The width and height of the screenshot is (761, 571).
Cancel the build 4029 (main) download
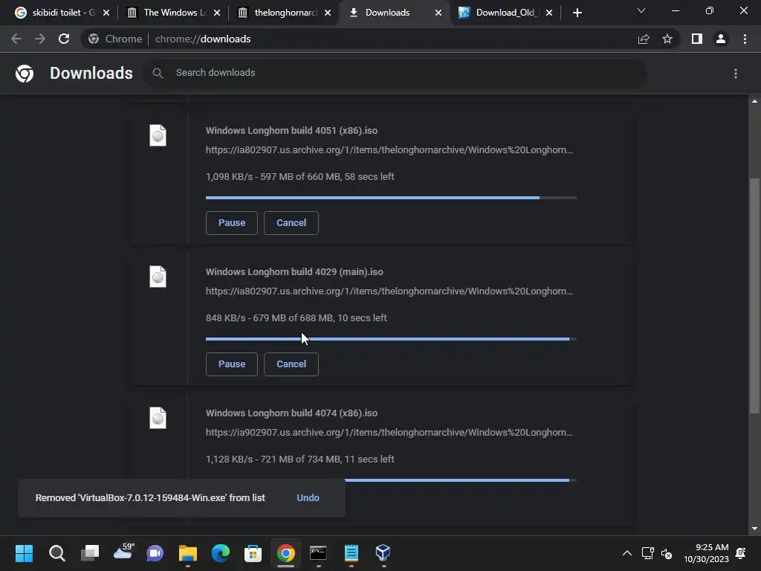point(291,364)
